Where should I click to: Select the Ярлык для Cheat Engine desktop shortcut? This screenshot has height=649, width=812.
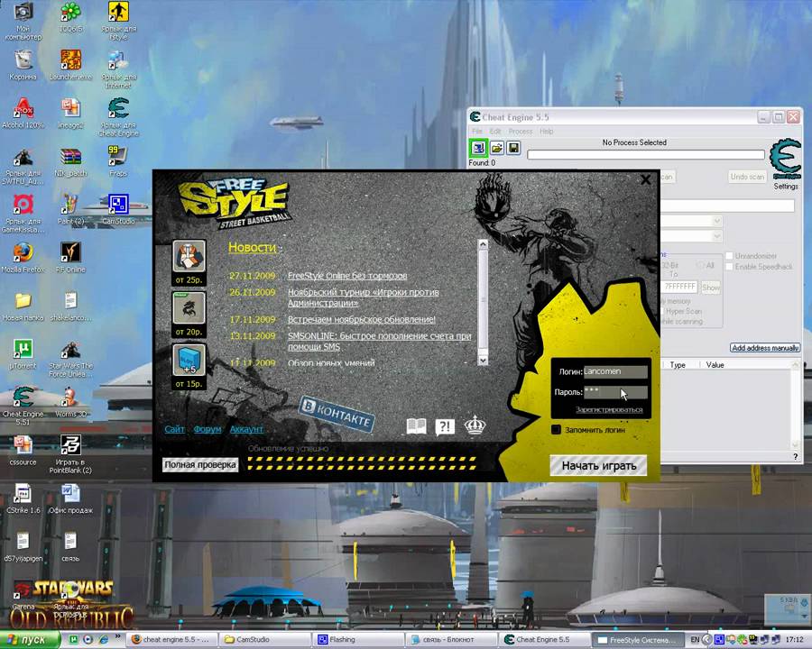(x=118, y=117)
